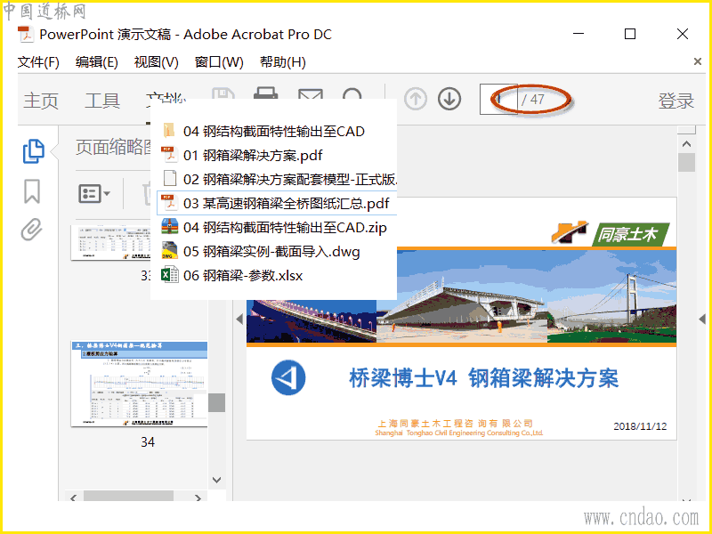Click the document vertical scroll thumb

coord(686,163)
